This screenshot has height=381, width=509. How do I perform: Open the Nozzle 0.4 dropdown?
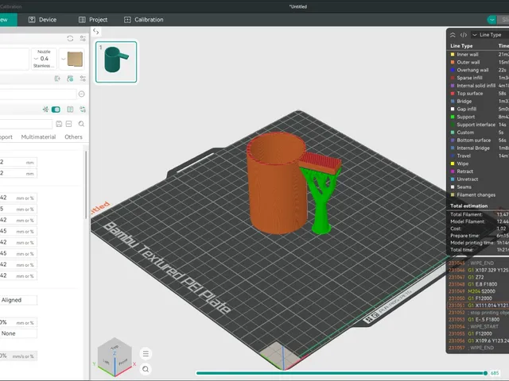[44, 59]
